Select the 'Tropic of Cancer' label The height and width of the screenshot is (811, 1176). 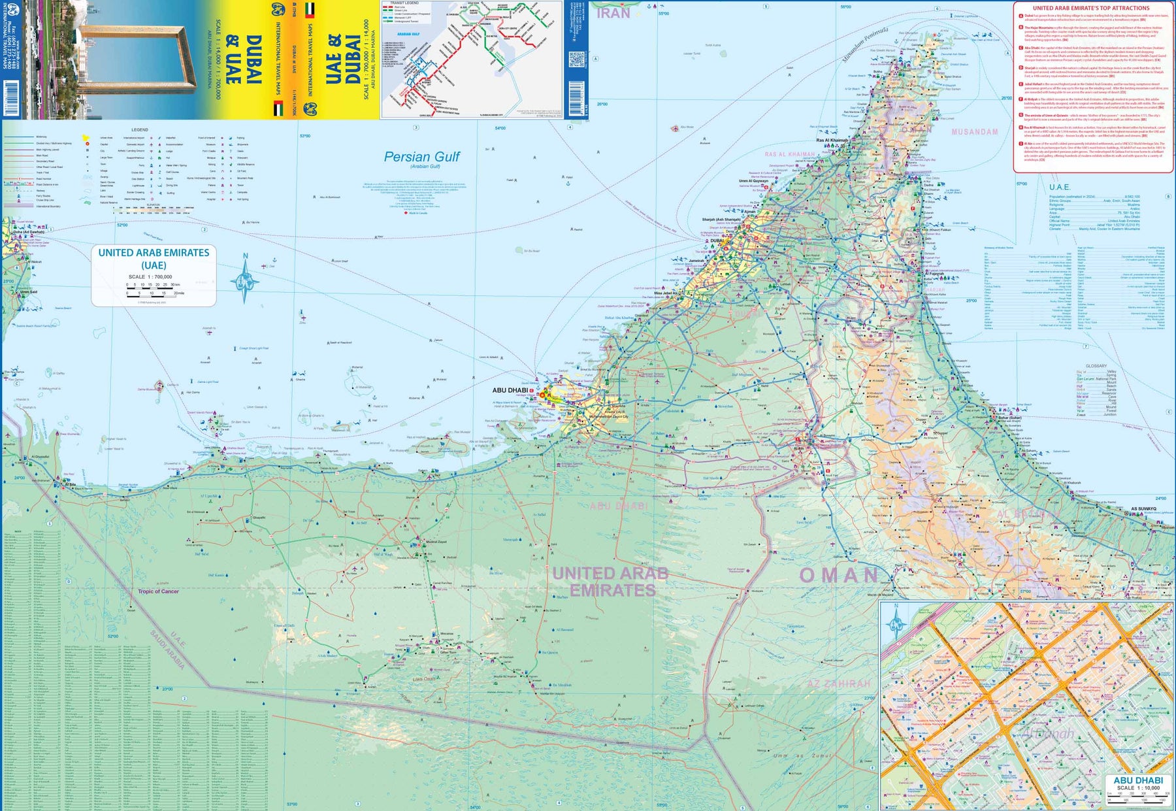(158, 591)
